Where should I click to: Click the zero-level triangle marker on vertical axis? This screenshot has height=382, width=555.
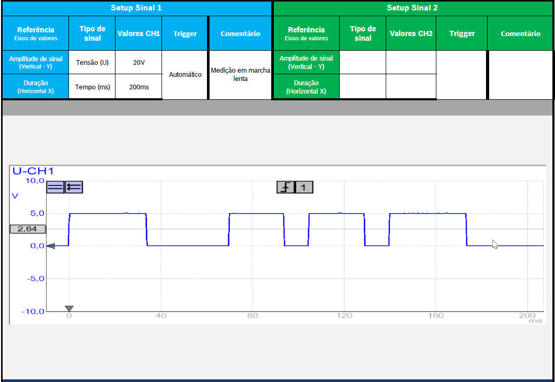[51, 246]
